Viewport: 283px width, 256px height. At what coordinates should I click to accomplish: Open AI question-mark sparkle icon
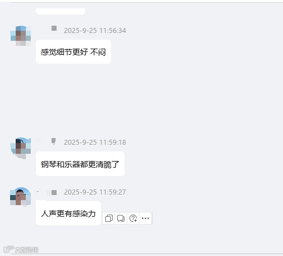click(x=133, y=218)
